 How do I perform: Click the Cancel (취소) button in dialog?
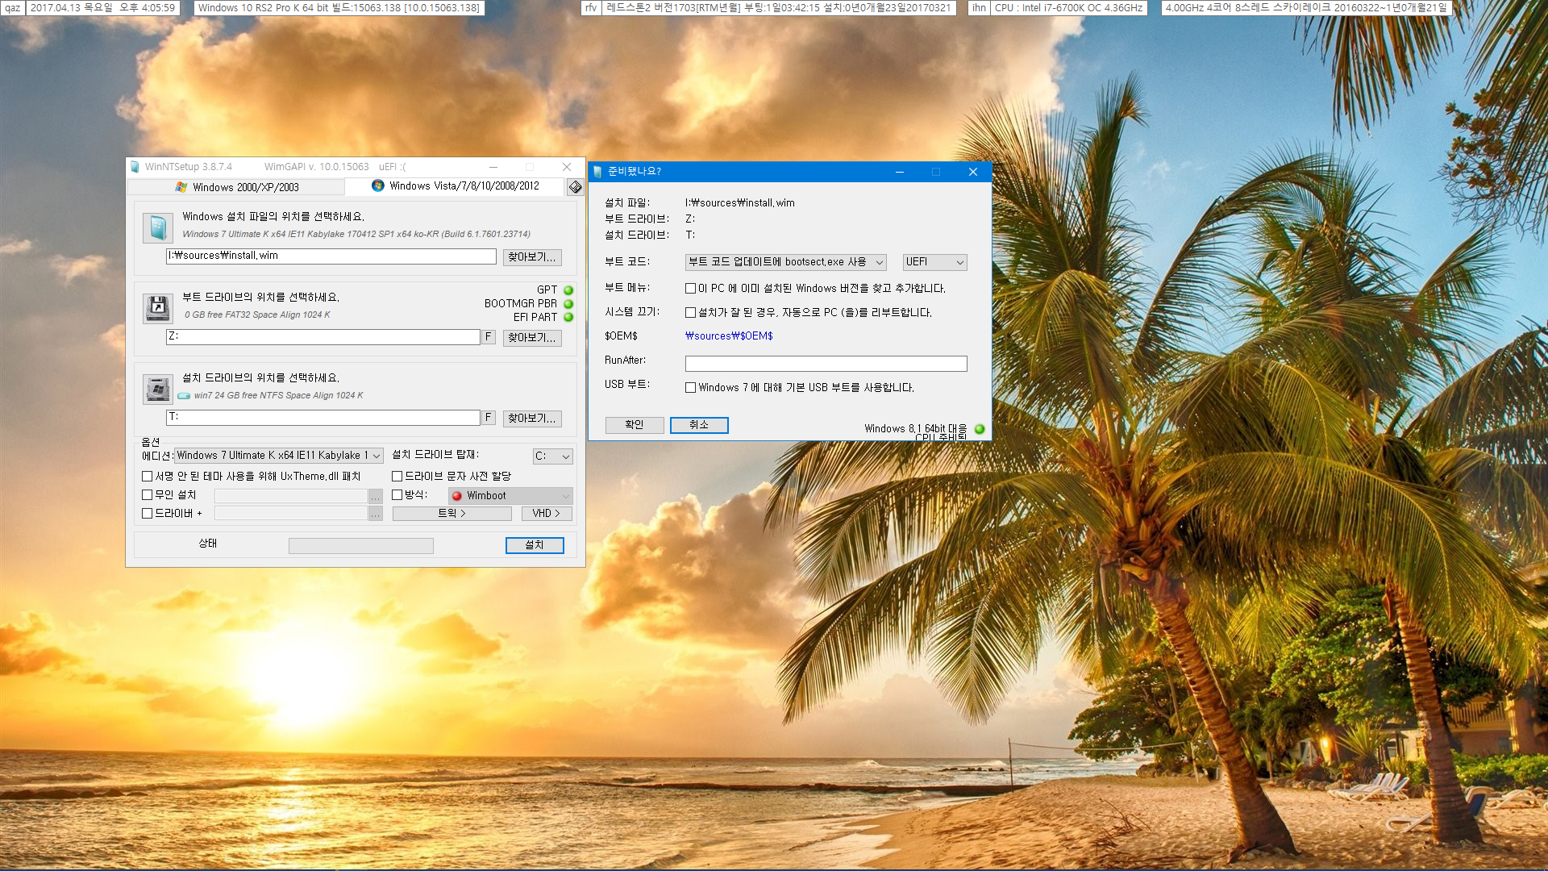pyautogui.click(x=699, y=425)
